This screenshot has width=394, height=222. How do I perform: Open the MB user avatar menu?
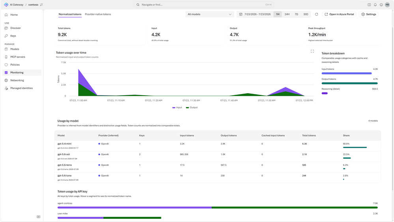pos(387,4)
